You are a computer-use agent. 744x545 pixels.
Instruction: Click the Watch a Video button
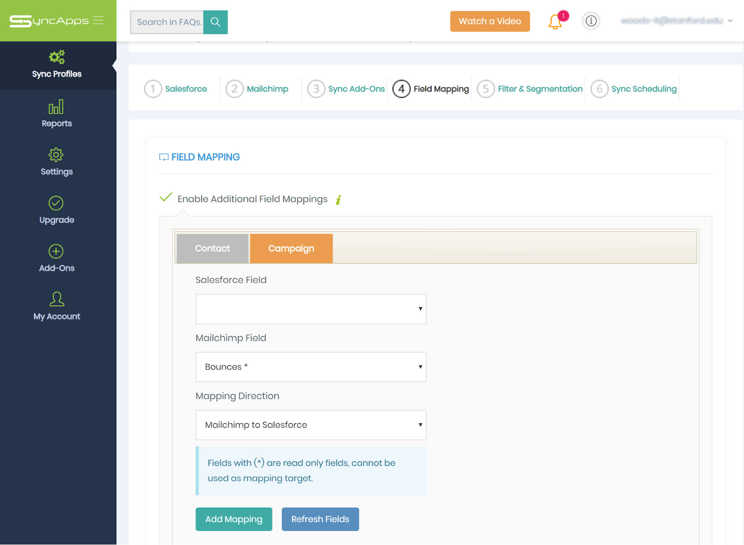(490, 21)
